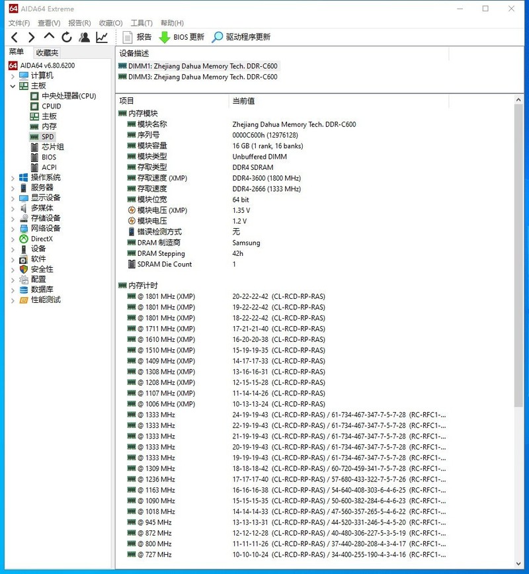Open the report wizard person icon
The image size is (529, 574).
83,37
